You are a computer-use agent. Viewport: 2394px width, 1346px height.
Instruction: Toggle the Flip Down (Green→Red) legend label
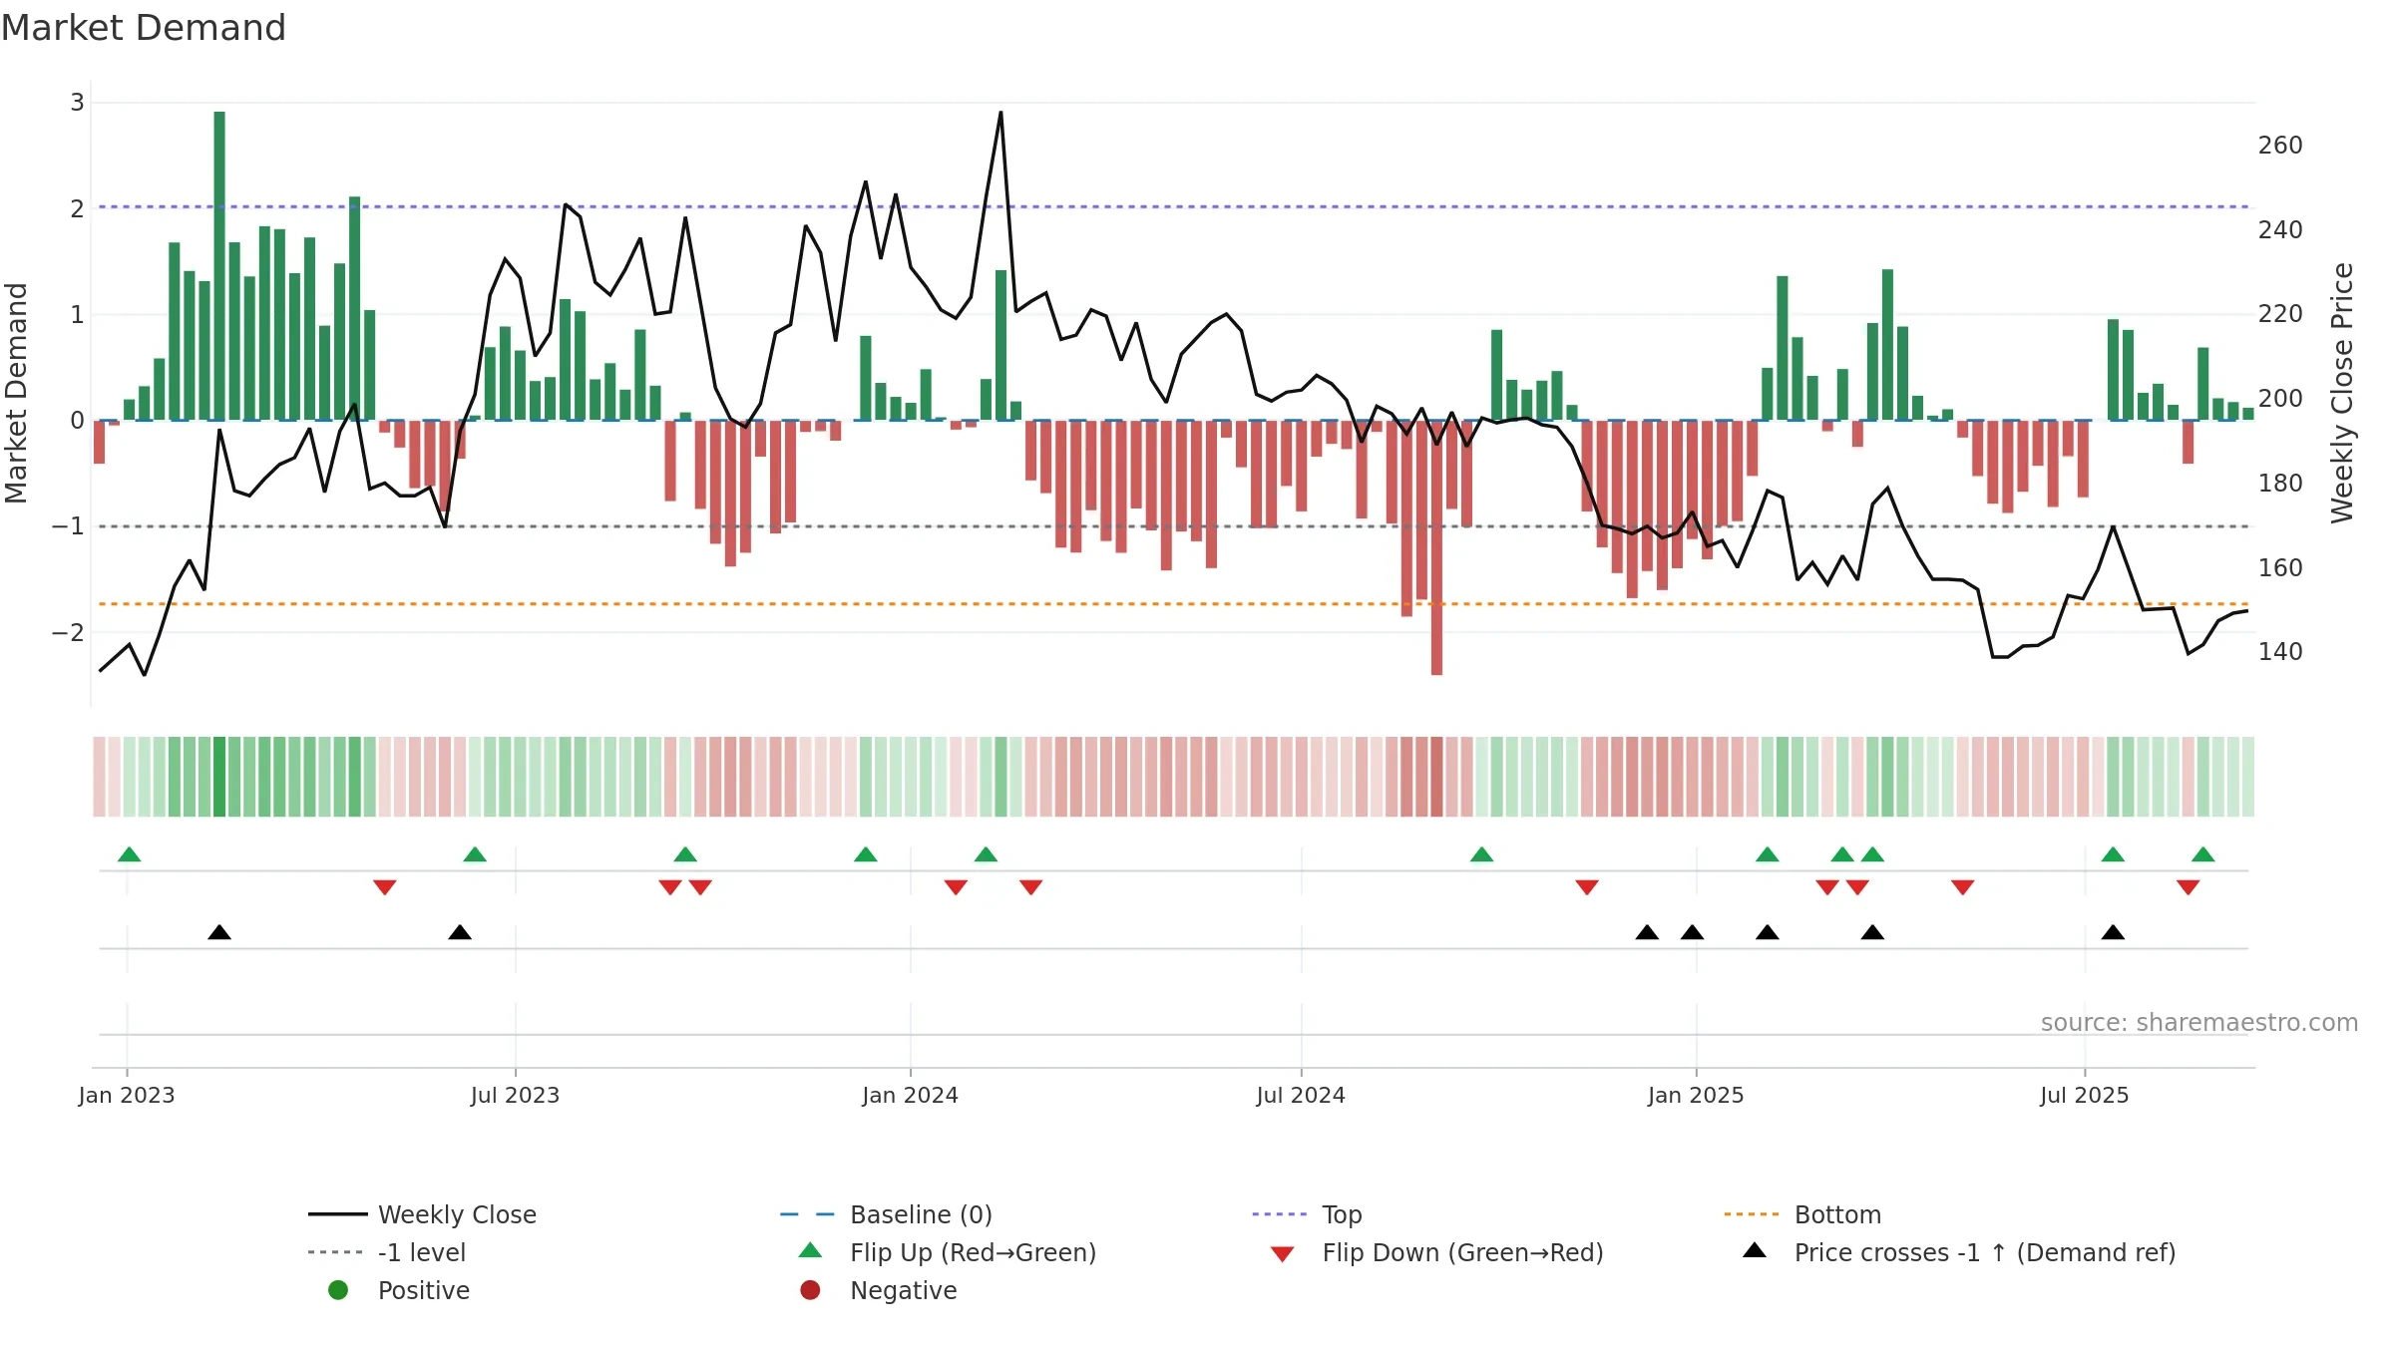1462,1252
